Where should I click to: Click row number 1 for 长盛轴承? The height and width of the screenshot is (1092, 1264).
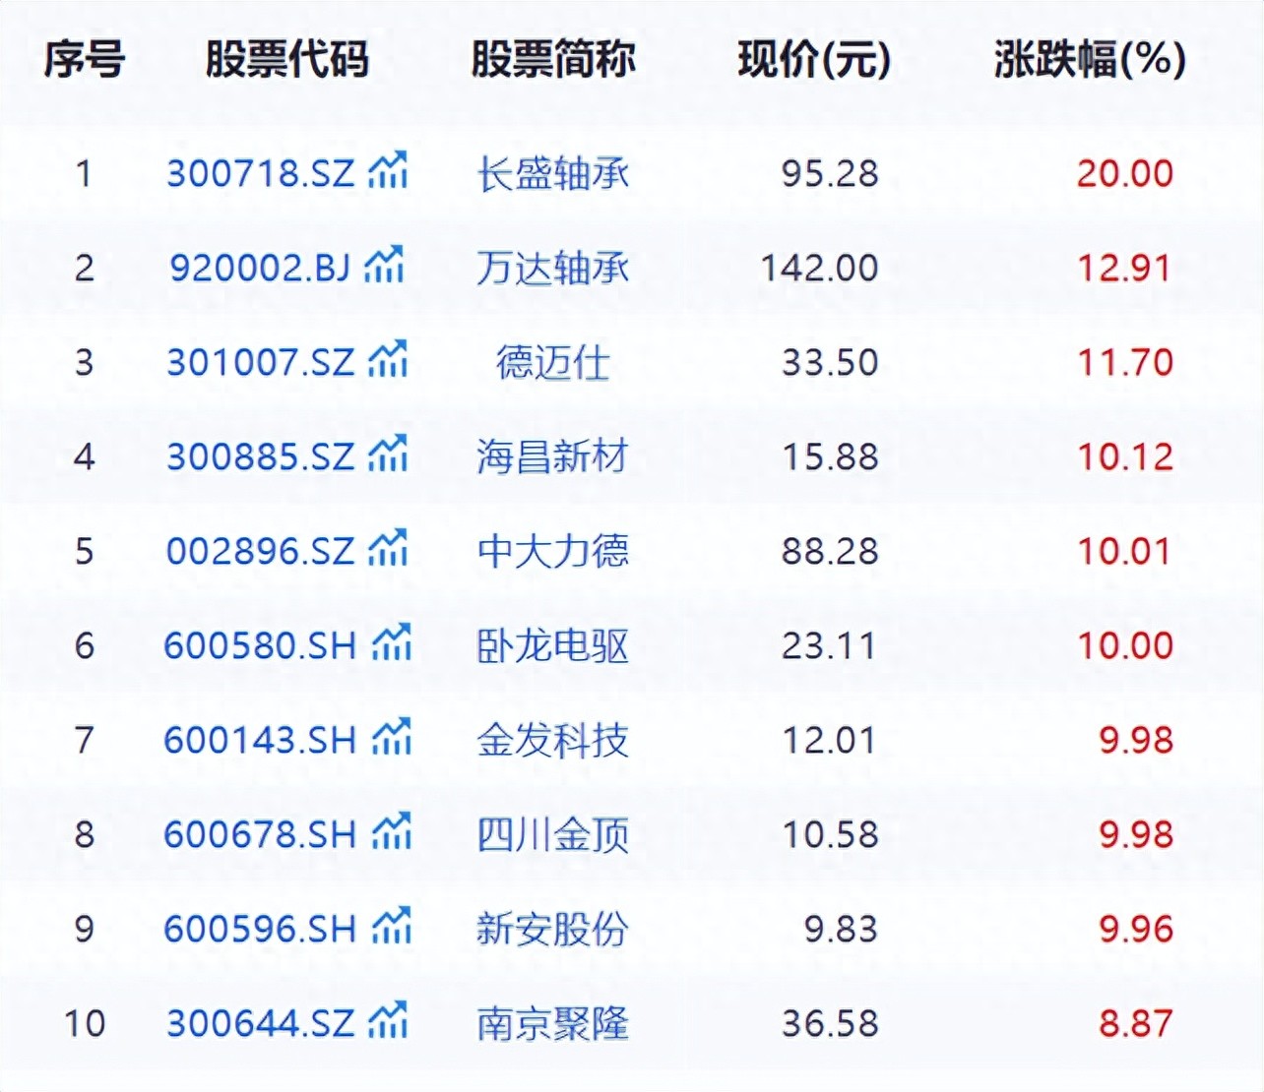(85, 174)
